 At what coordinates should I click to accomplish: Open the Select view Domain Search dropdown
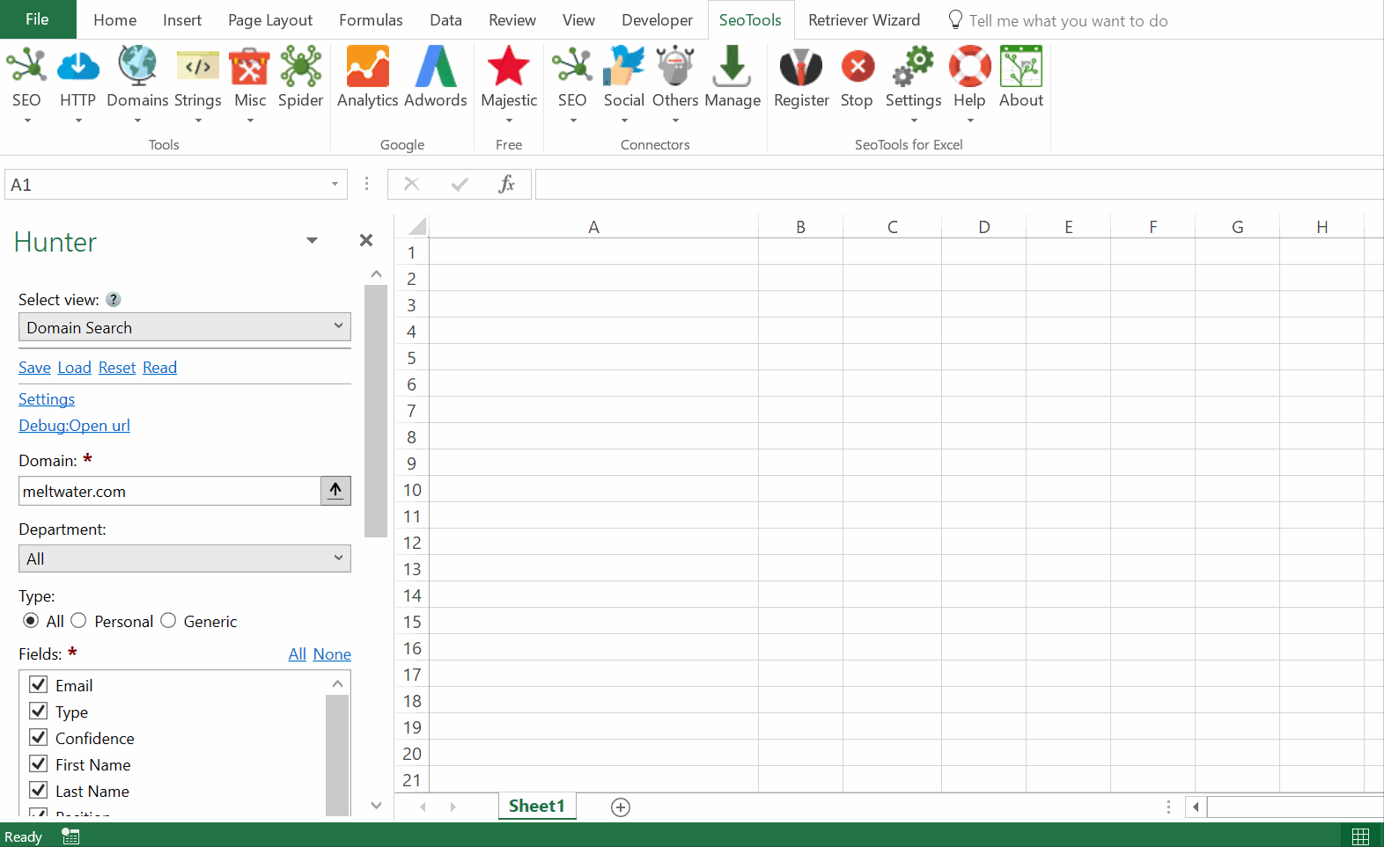(185, 327)
